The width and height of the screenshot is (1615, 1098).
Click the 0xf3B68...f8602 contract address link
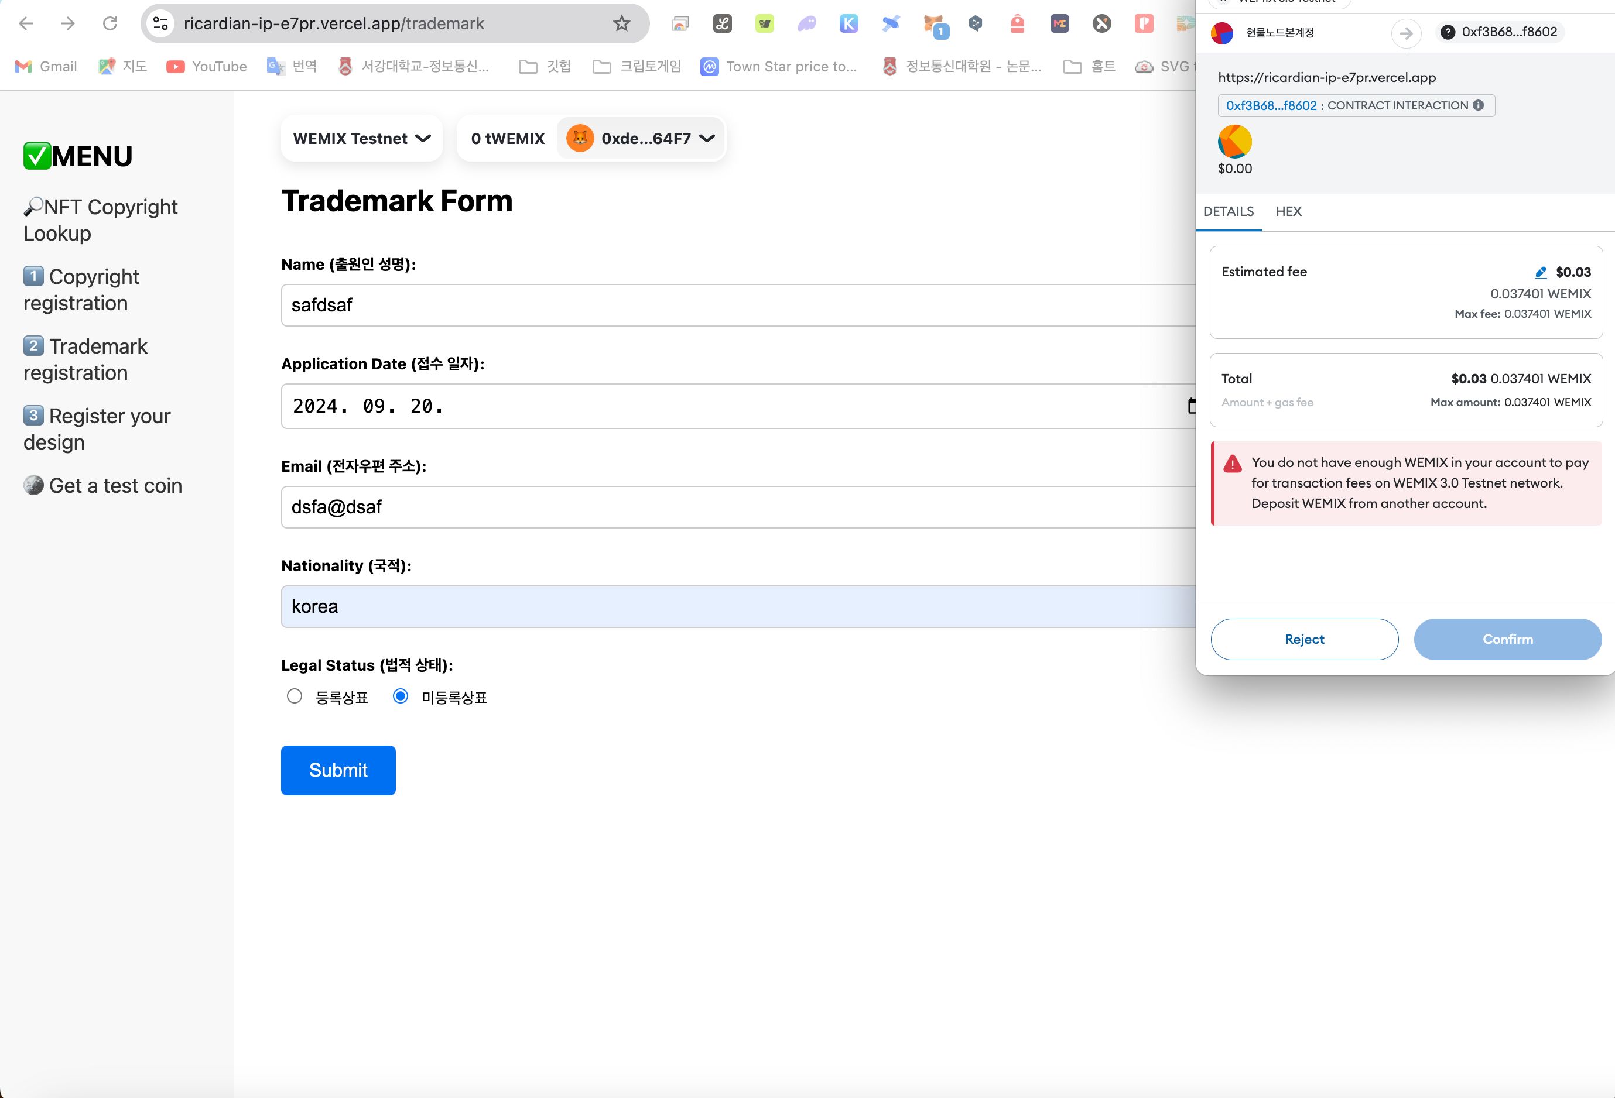click(1271, 105)
